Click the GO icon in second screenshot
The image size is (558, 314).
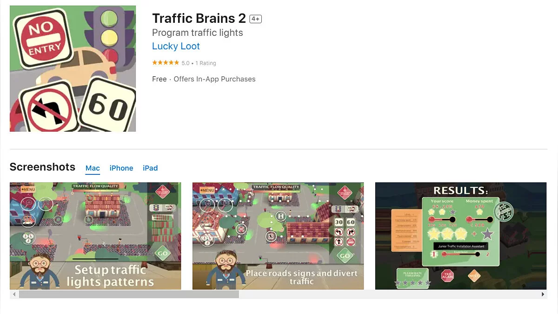click(345, 255)
